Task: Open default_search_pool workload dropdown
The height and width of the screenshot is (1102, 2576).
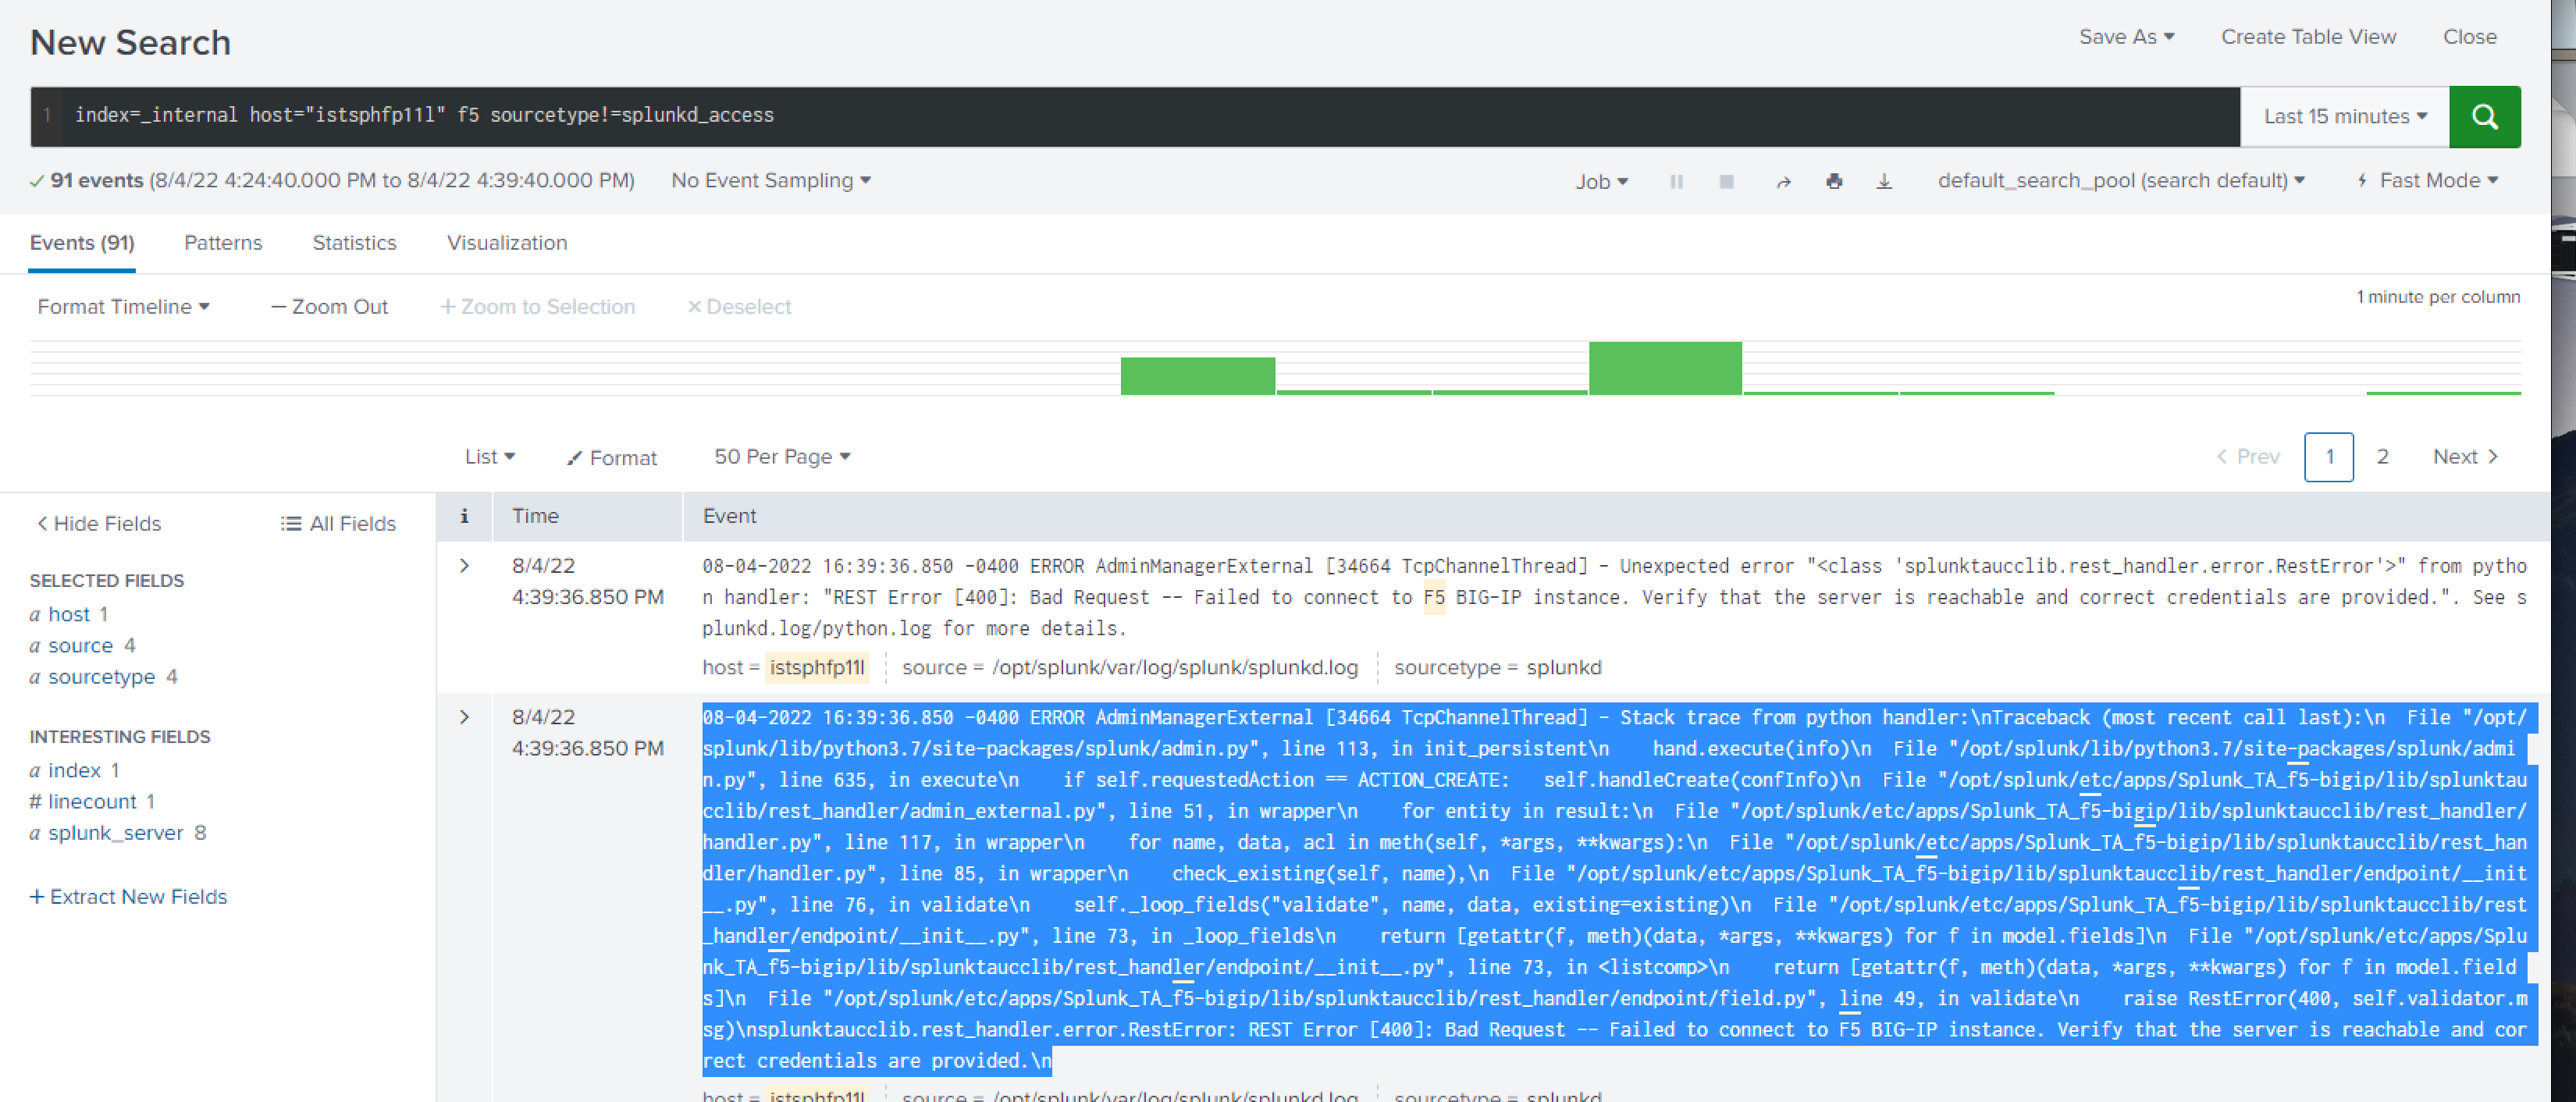Action: [x=2121, y=181]
